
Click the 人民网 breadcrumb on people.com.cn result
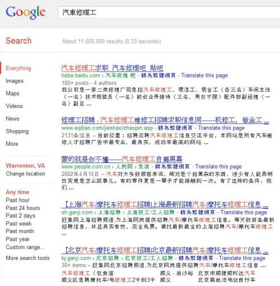pos(124,166)
